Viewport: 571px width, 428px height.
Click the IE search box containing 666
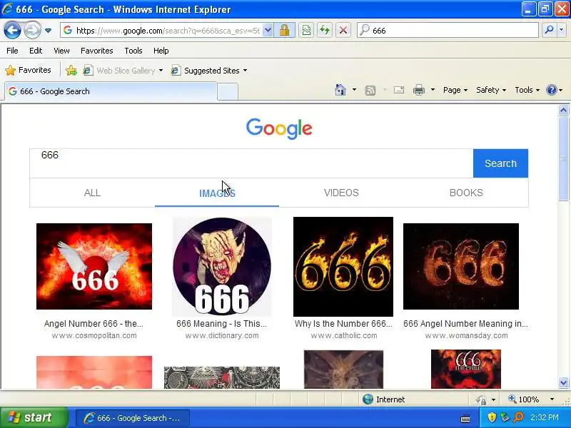coord(448,30)
